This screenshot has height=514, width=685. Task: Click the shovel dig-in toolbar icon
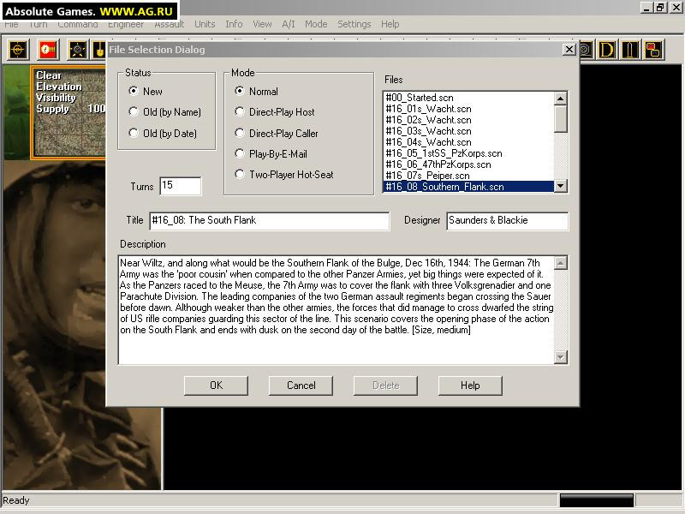[x=99, y=50]
